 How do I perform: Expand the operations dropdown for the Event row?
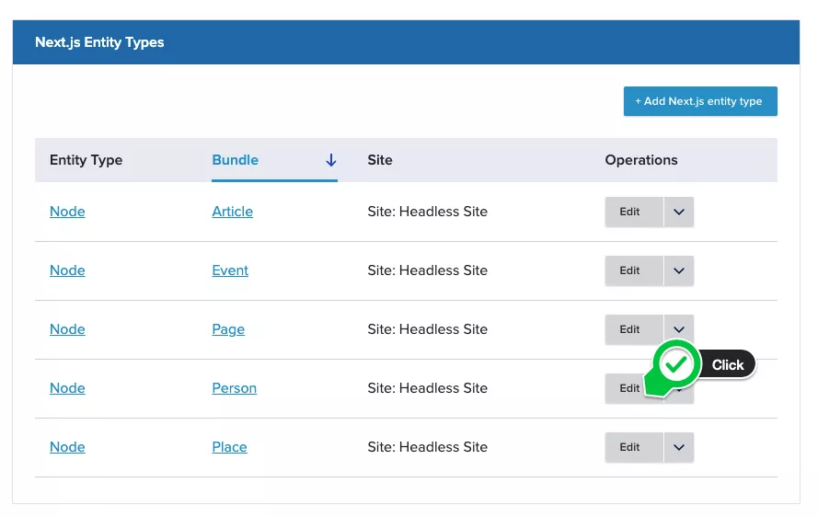(x=679, y=270)
